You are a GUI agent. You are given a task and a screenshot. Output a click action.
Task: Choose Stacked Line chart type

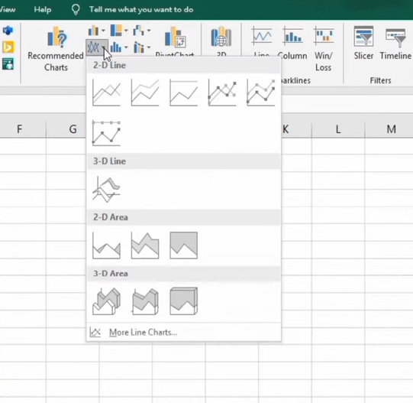pyautogui.click(x=145, y=93)
